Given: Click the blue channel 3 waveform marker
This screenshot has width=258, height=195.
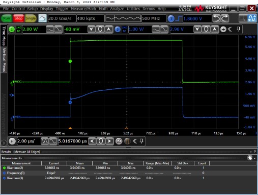Looking at the screenshot, I should pos(70,103).
